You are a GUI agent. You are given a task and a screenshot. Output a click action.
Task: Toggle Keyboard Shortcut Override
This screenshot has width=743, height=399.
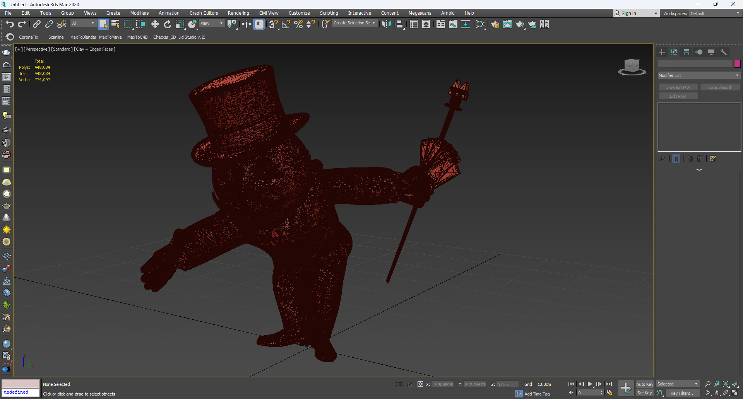259,24
